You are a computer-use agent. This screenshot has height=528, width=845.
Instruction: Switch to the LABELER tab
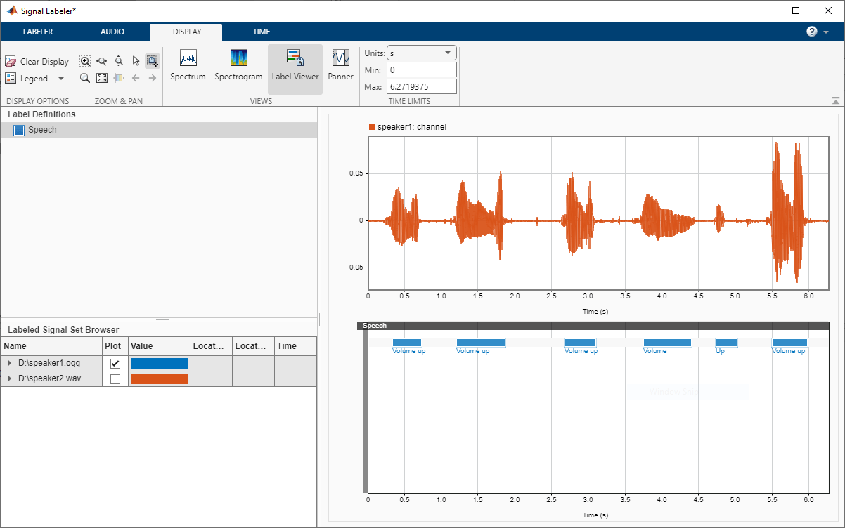(38, 32)
